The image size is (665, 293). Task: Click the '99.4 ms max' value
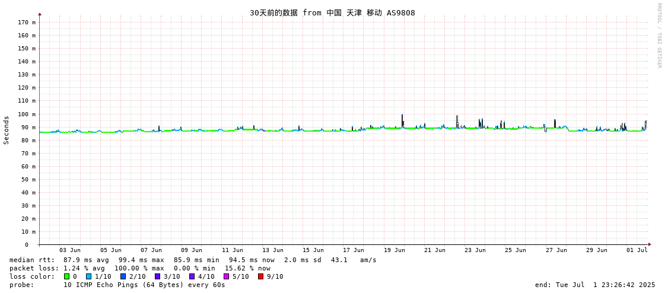point(141,260)
